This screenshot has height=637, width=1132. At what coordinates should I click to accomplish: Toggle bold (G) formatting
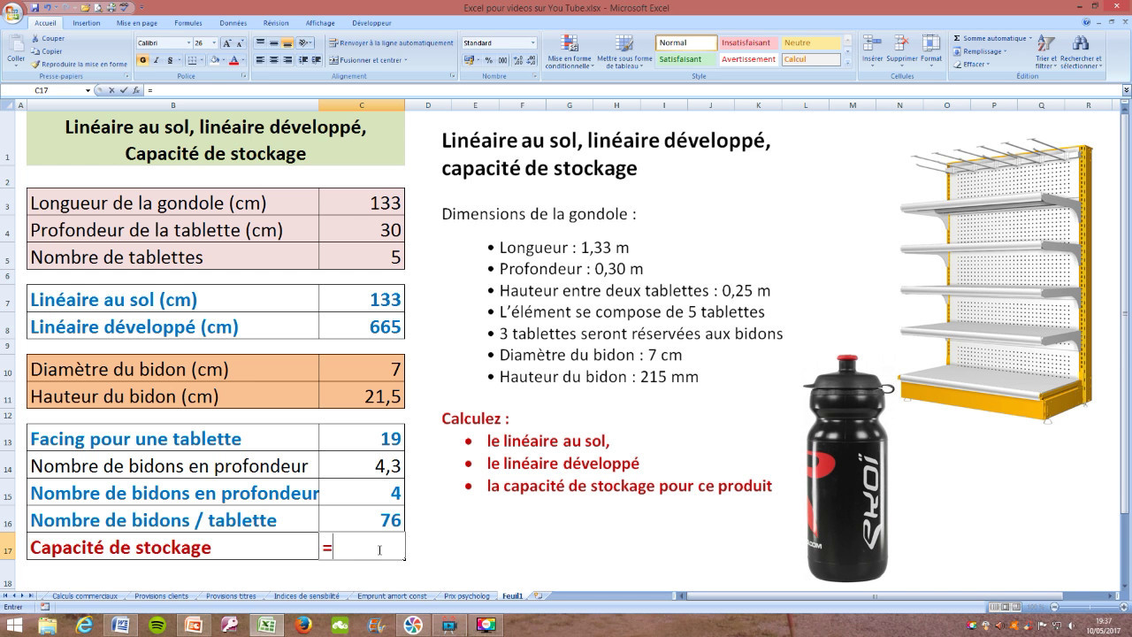point(142,60)
